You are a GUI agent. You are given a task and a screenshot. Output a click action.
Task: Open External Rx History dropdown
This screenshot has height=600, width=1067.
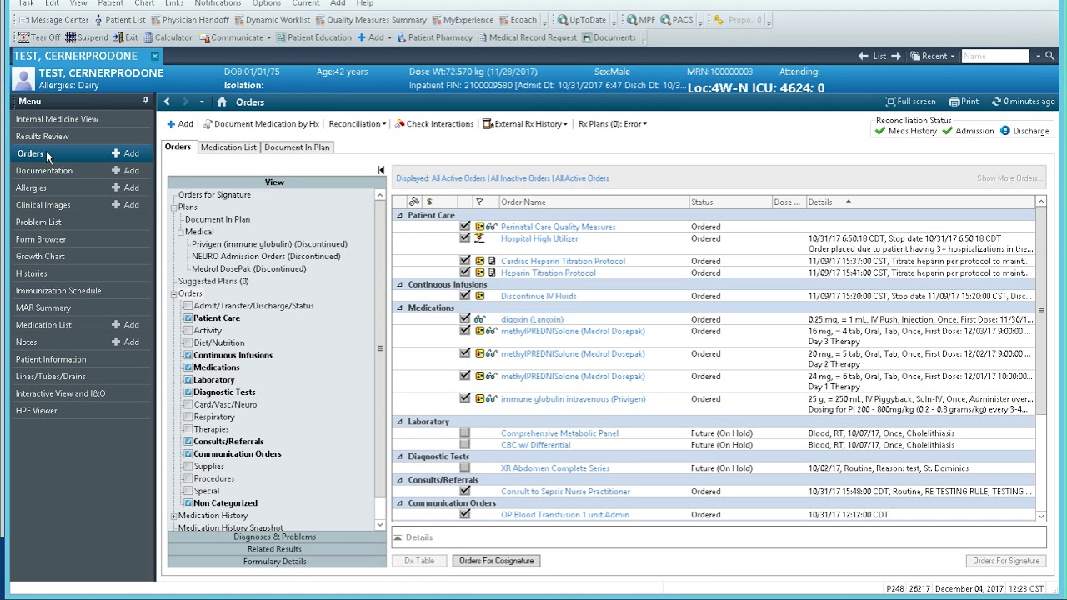[x=525, y=124]
